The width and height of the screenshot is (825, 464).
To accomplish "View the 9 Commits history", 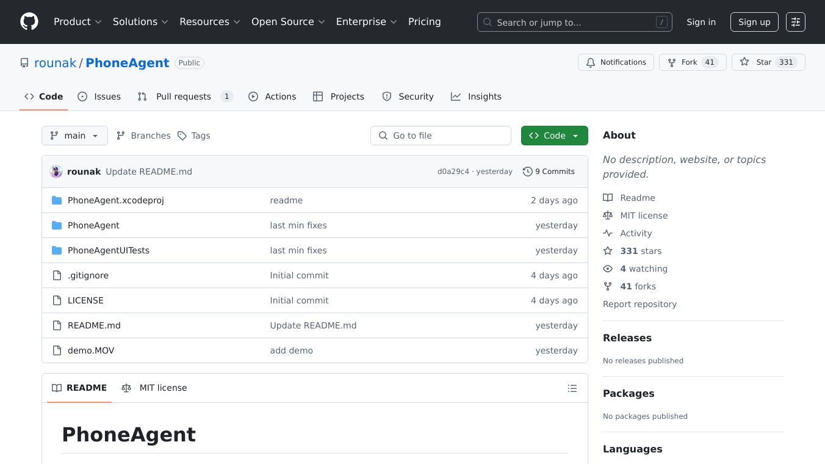I will pyautogui.click(x=549, y=172).
